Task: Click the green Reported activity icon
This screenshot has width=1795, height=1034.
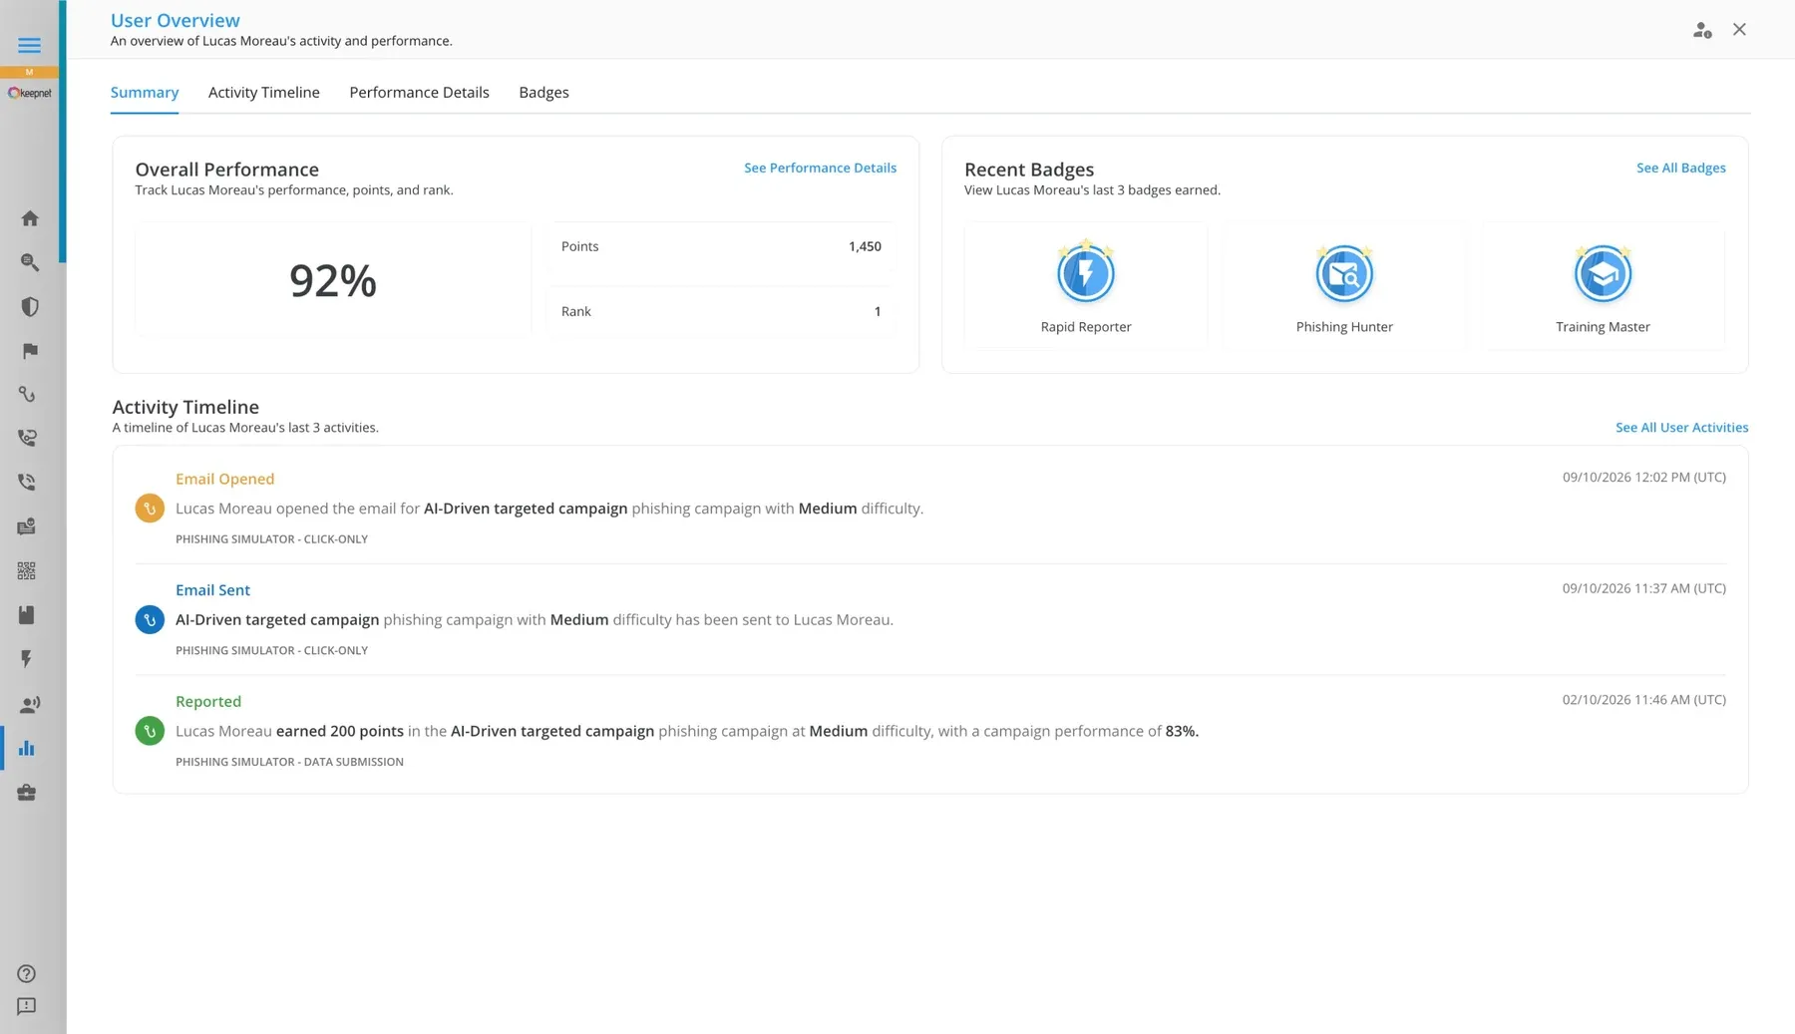Action: pos(150,732)
